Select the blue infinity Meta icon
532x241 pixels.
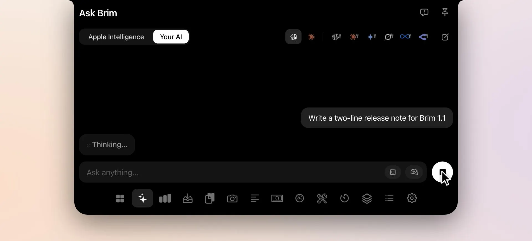405,36
